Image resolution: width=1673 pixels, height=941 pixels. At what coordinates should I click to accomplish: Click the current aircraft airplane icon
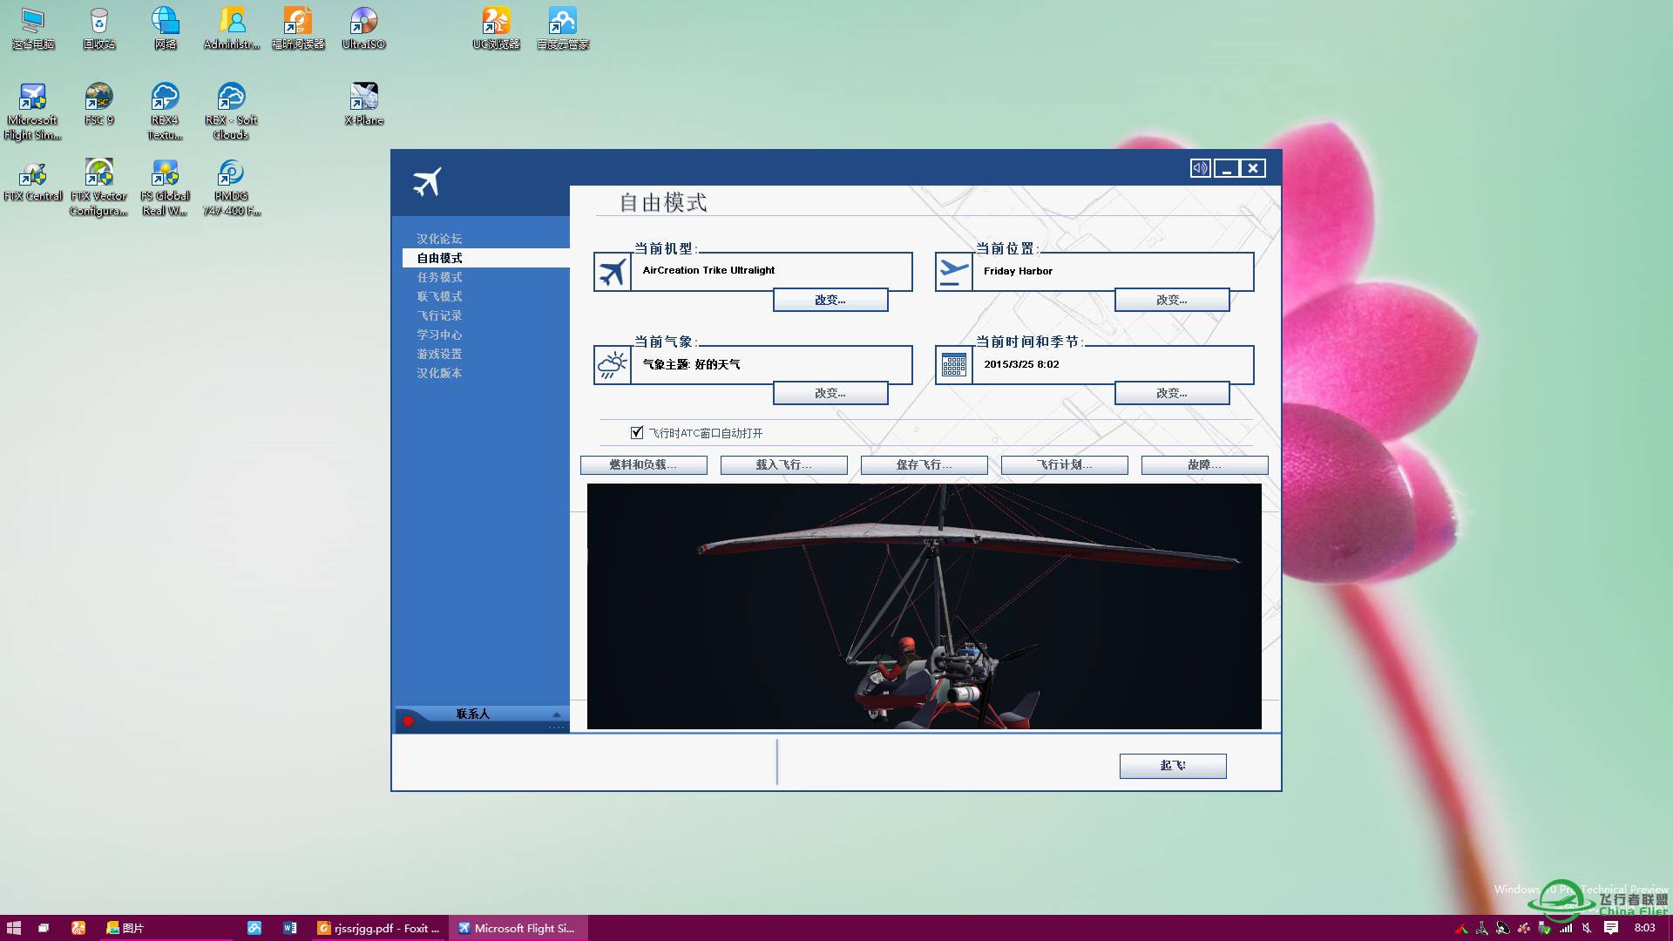[x=613, y=272]
